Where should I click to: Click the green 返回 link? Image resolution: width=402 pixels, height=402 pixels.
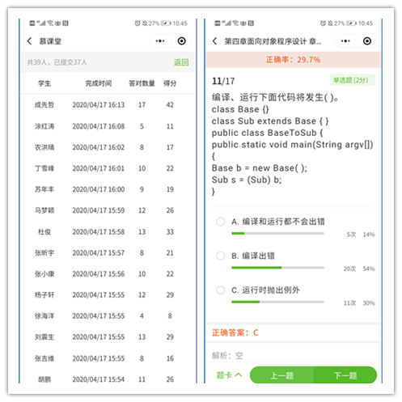pyautogui.click(x=181, y=62)
